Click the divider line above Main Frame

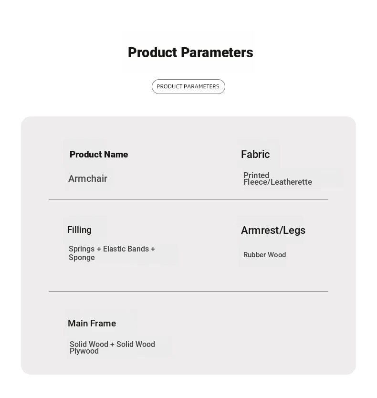[x=188, y=291]
